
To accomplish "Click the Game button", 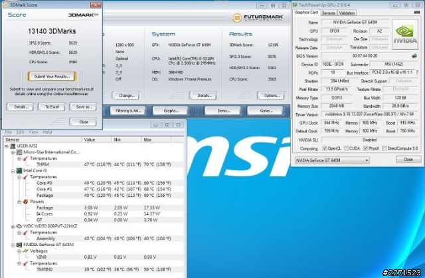I will click(x=265, y=111).
